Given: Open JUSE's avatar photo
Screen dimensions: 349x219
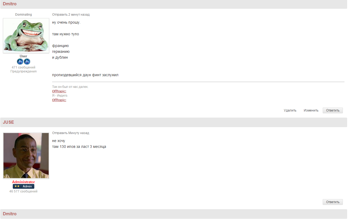Looking at the screenshot, I should (x=26, y=156).
